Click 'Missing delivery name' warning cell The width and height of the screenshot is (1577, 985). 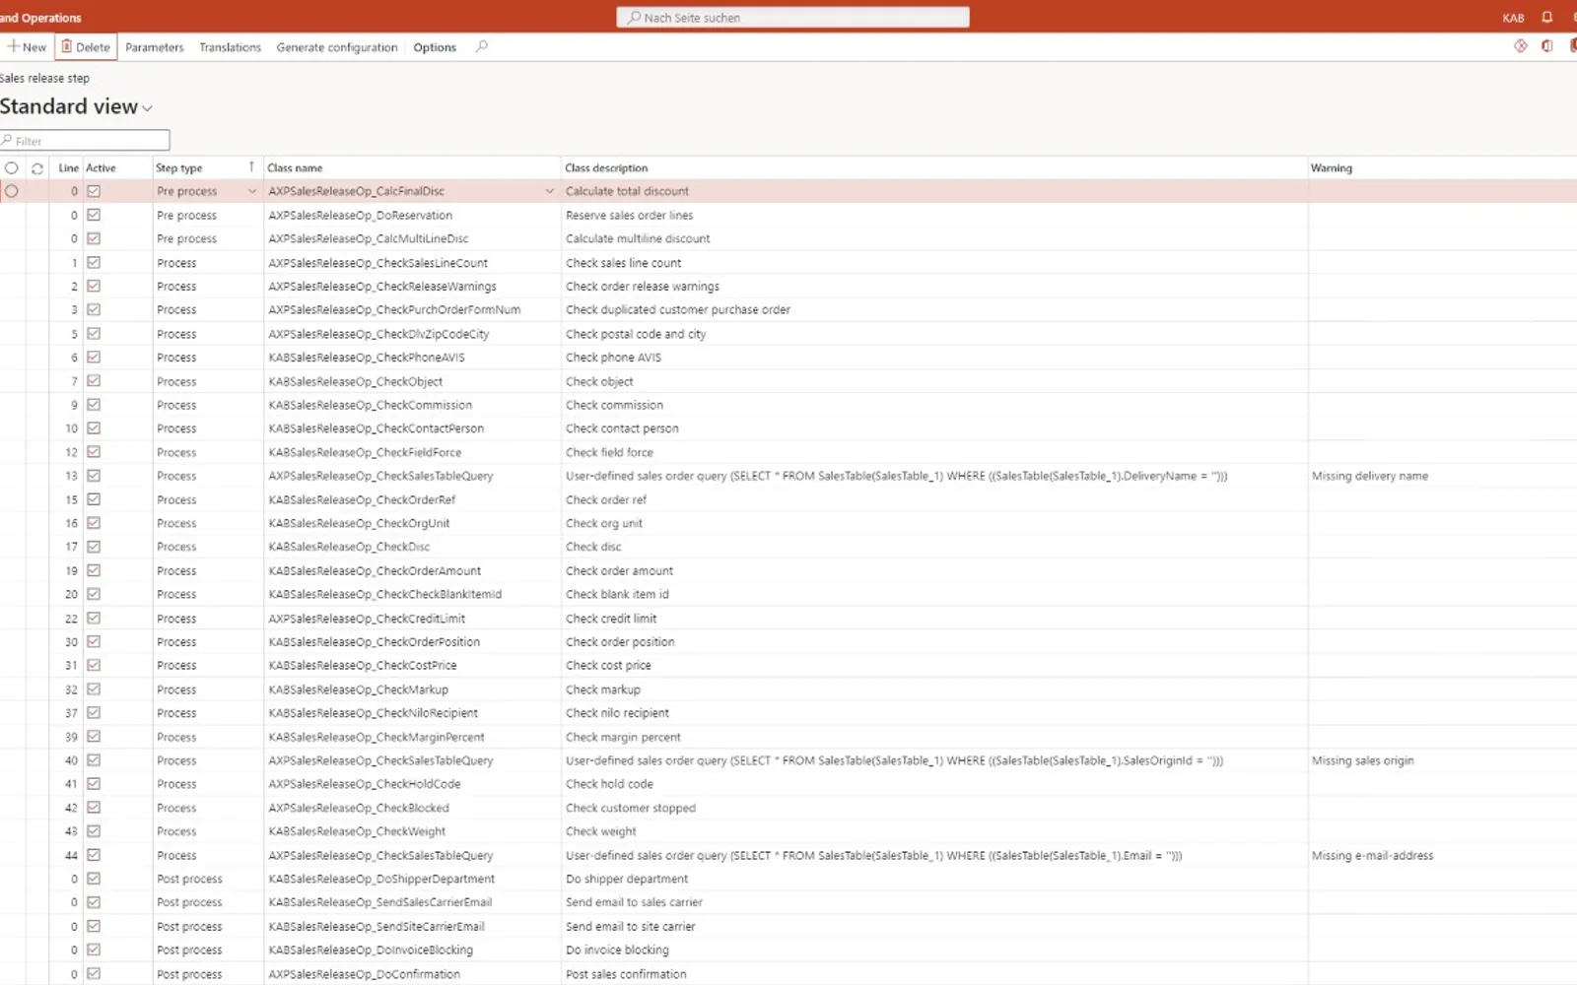coord(1370,476)
